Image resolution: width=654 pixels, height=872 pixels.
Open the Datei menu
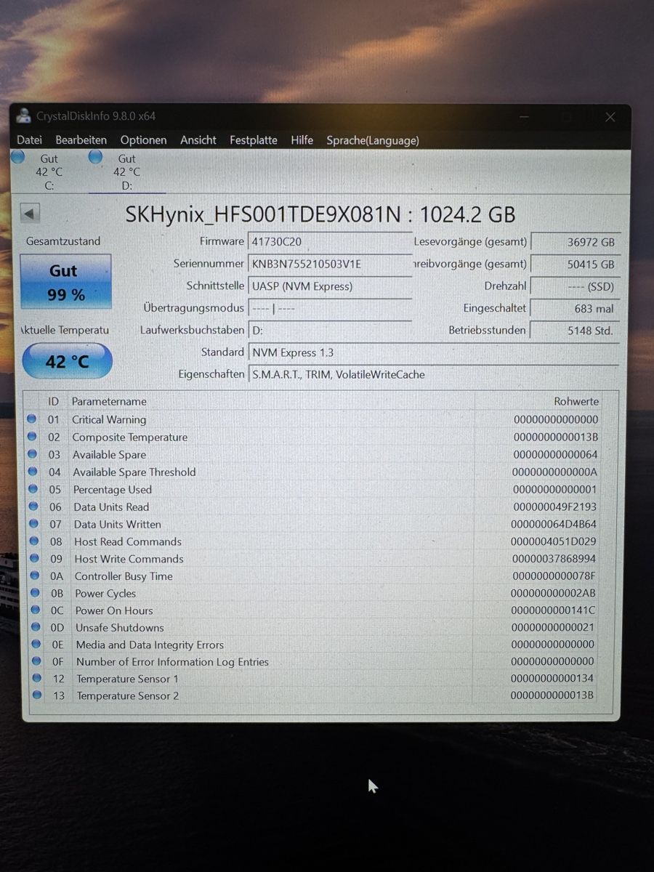30,140
